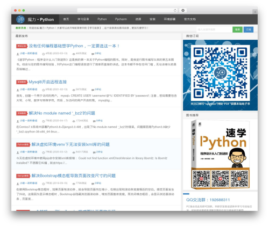Click the eye views icon under the _bz2 post
Image resolution: width=269 pixels, height=227 pixels.
pos(74,121)
